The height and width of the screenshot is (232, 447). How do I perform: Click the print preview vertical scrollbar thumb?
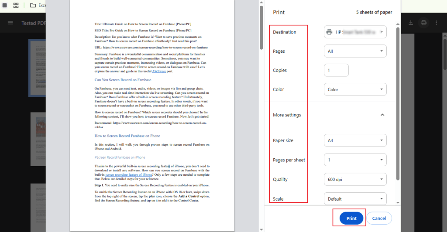pyautogui.click(x=261, y=27)
